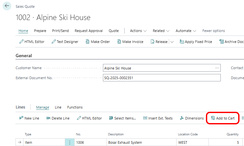
Task: Apply Fixed Price to quote
Action: (196, 42)
